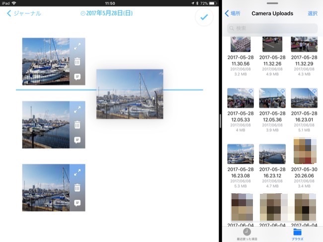Open file 2017-05-28 16.23.08
This screenshot has width=323, height=242.
point(241,154)
